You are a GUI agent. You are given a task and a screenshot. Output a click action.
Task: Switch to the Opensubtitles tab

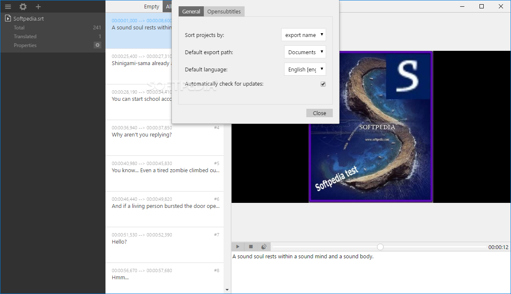[224, 11]
